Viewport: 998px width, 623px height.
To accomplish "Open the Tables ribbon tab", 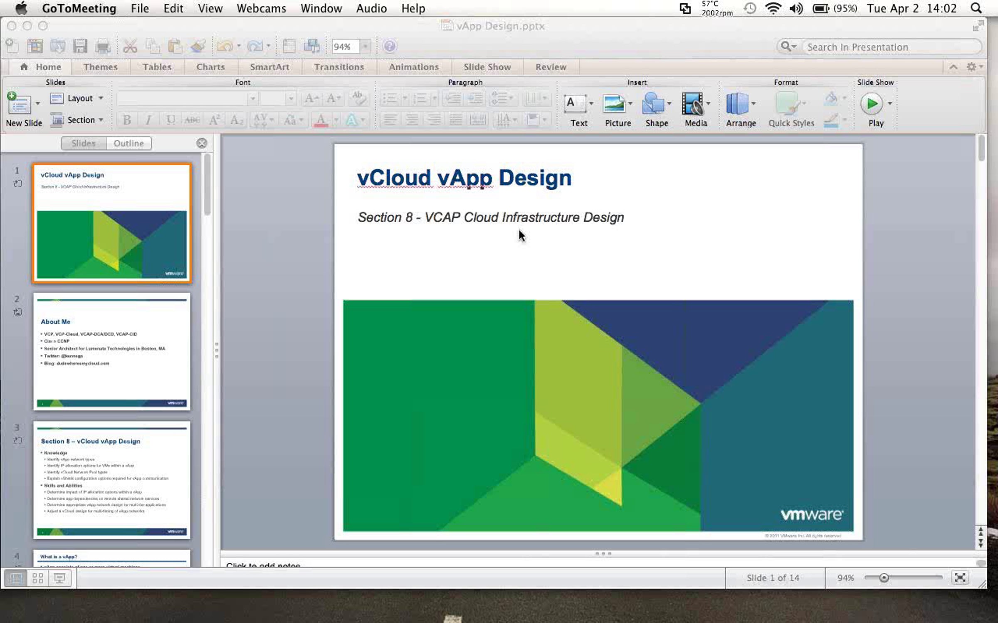I will point(157,67).
